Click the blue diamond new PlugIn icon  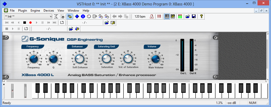[77, 17]
